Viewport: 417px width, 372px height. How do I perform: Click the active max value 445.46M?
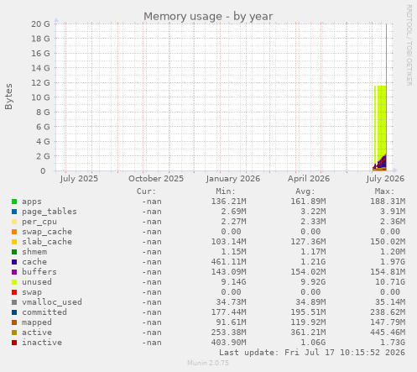pos(388,333)
